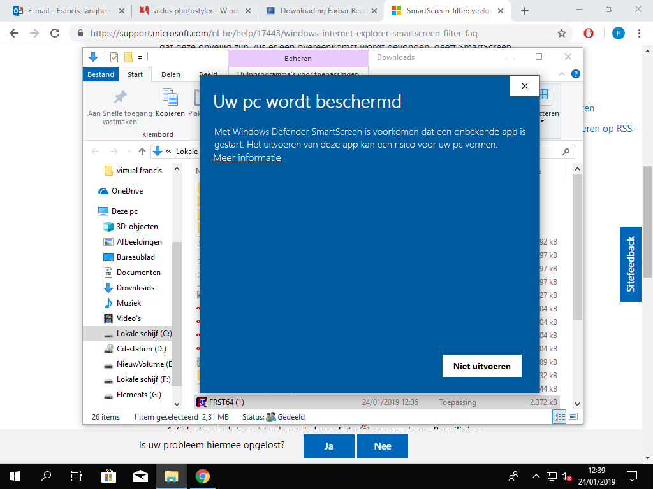Click the Niet uitvoeren button
653x489 pixels.
tap(482, 366)
